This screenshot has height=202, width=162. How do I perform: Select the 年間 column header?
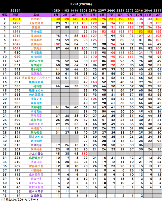coord(15,15)
